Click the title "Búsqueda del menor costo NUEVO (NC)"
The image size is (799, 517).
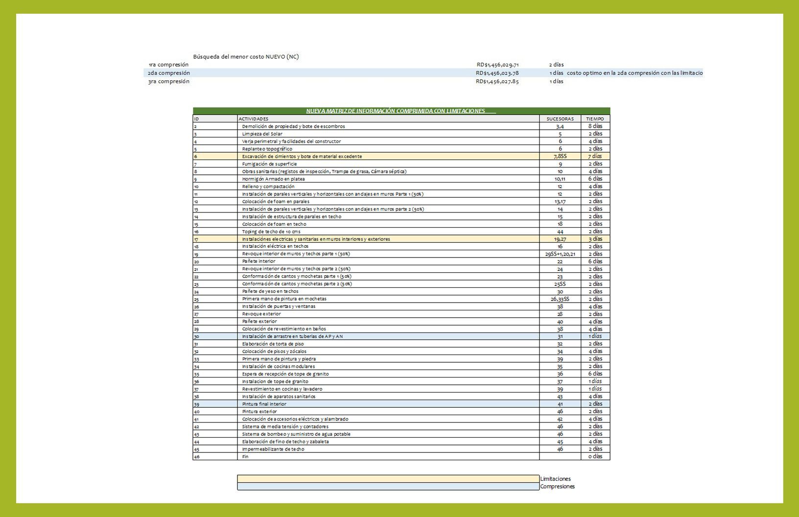point(246,56)
